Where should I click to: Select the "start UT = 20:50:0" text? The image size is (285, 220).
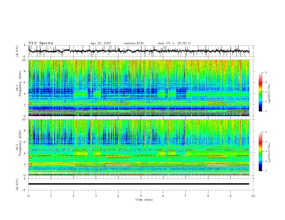(174, 43)
